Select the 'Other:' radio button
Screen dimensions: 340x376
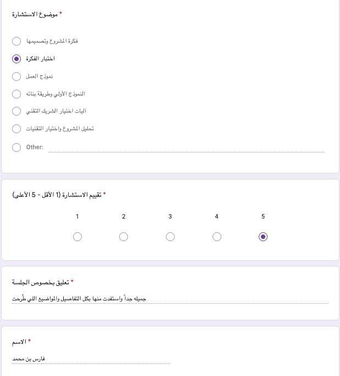(x=16, y=147)
